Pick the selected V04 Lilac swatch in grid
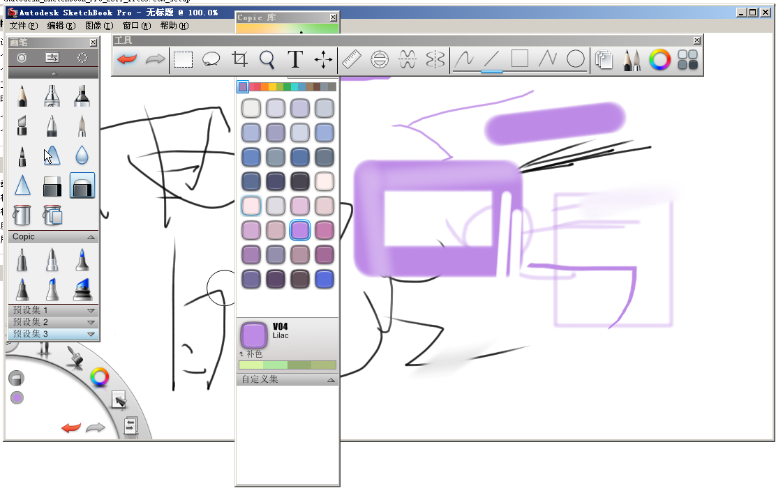 [x=300, y=230]
